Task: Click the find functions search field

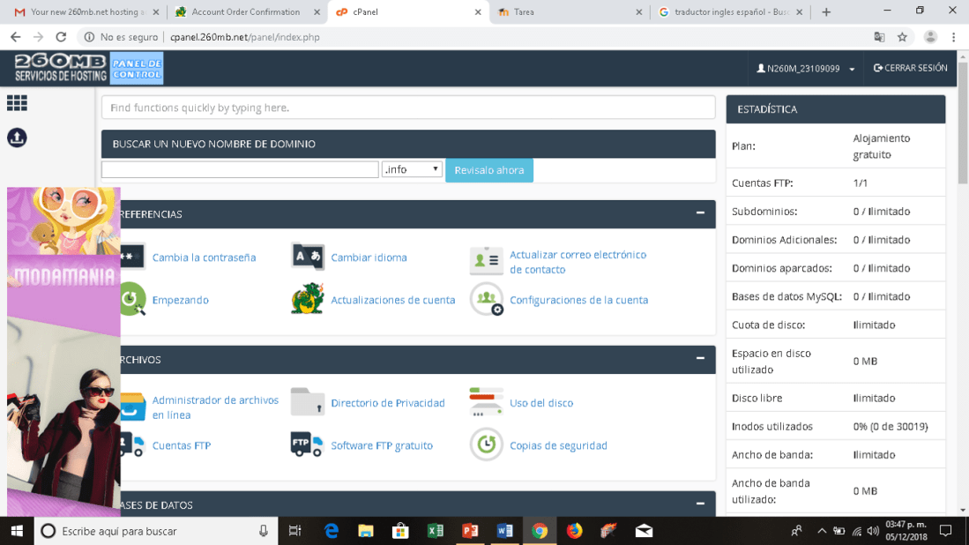Action: [x=408, y=108]
